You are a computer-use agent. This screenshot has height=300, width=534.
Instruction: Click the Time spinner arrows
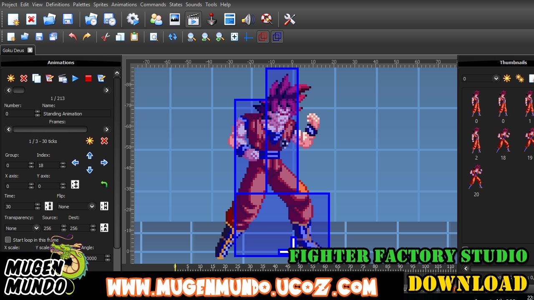[x=38, y=206]
